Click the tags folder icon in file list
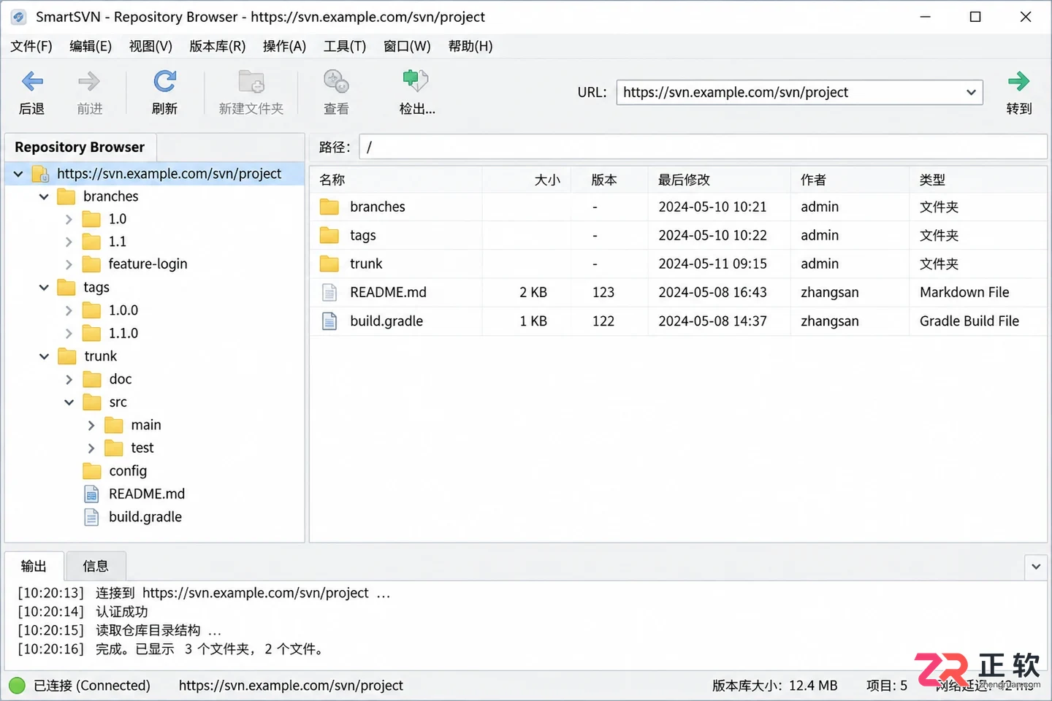 tap(329, 235)
